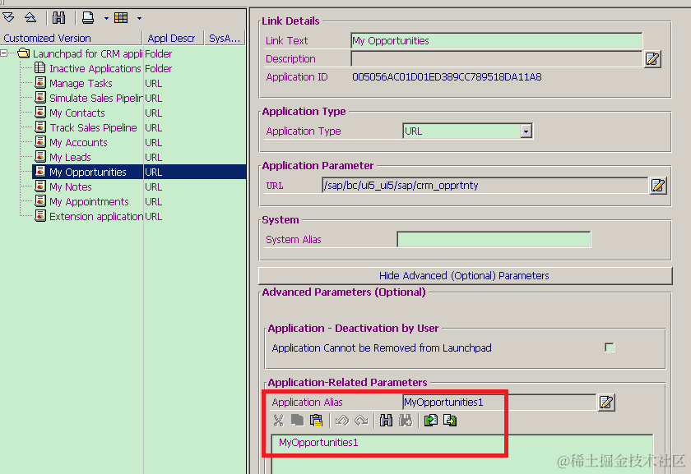Image resolution: width=691 pixels, height=474 pixels.
Task: Click into the Link Text input field
Action: [x=496, y=40]
